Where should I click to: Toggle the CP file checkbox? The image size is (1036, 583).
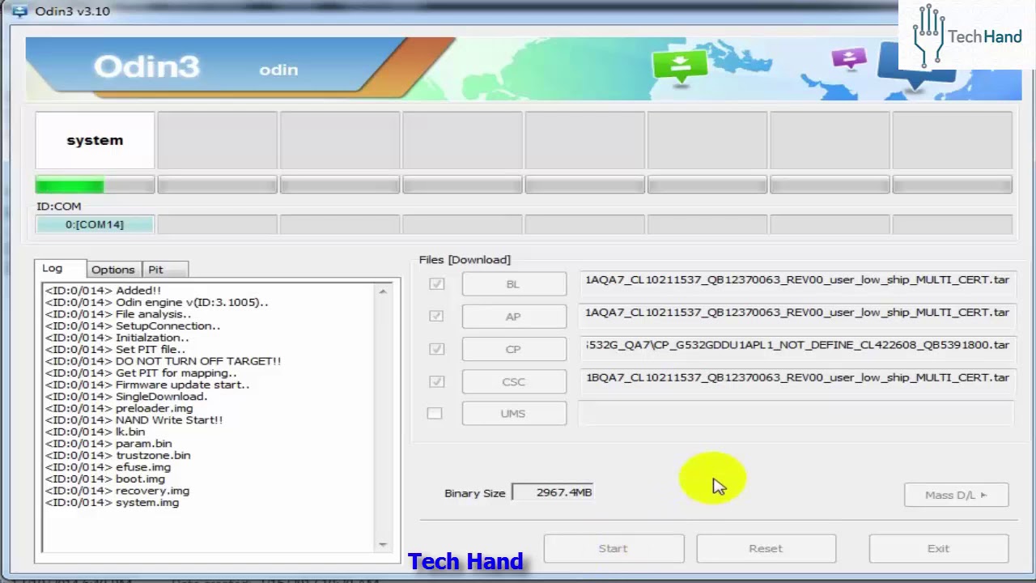click(437, 349)
